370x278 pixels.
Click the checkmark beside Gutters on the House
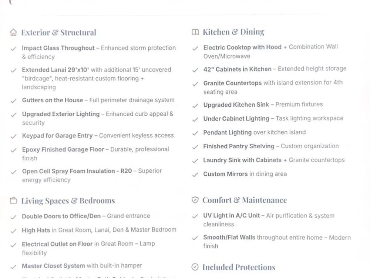(13, 101)
